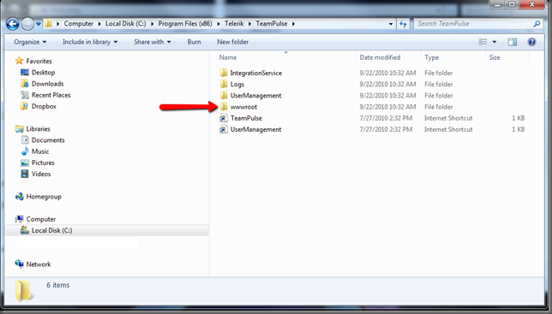
Task: Open the Organize menu
Action: [30, 42]
